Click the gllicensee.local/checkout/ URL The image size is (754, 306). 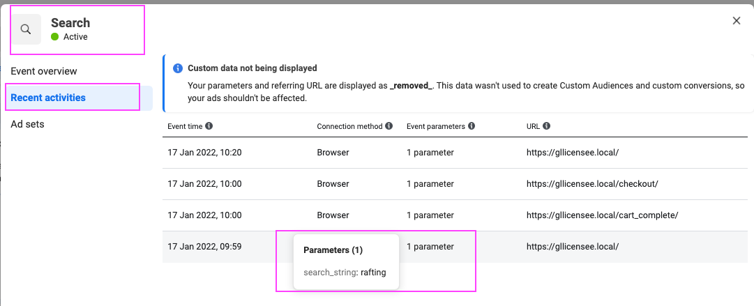[x=592, y=184]
